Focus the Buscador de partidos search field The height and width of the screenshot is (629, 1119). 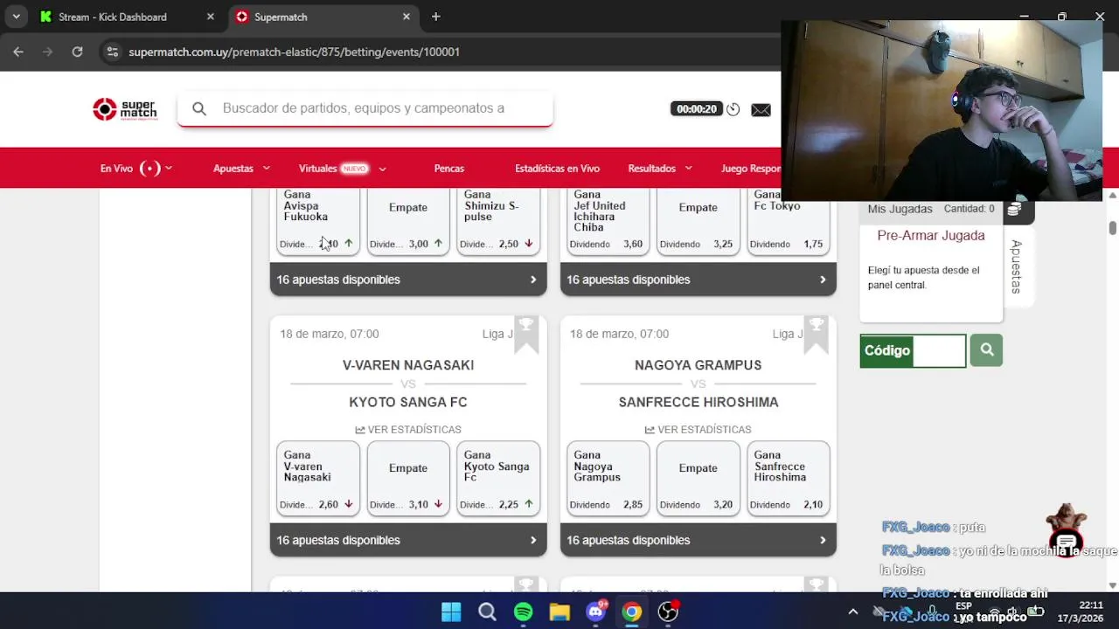pyautogui.click(x=365, y=108)
